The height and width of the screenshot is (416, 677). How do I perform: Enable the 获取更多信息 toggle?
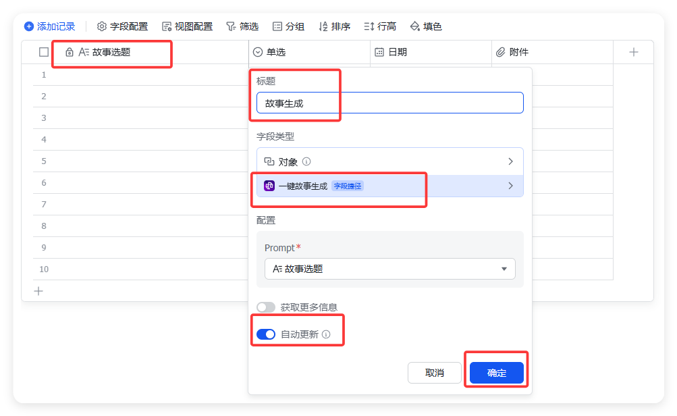(266, 307)
